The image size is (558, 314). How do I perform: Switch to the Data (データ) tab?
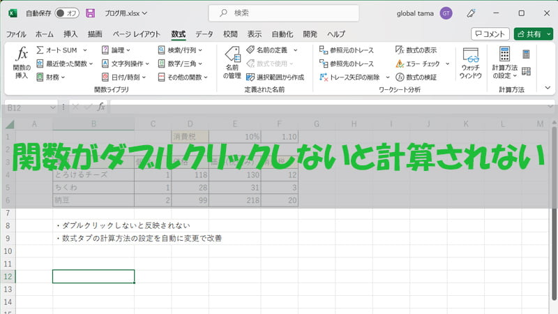(x=204, y=33)
